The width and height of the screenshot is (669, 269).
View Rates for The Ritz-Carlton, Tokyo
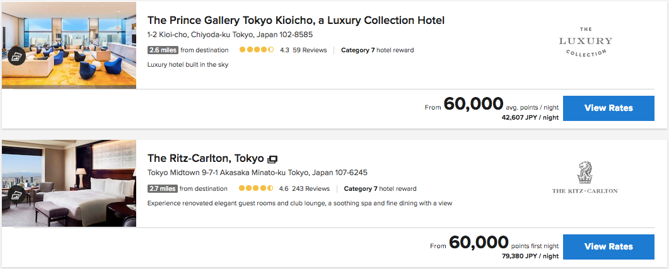coord(608,246)
